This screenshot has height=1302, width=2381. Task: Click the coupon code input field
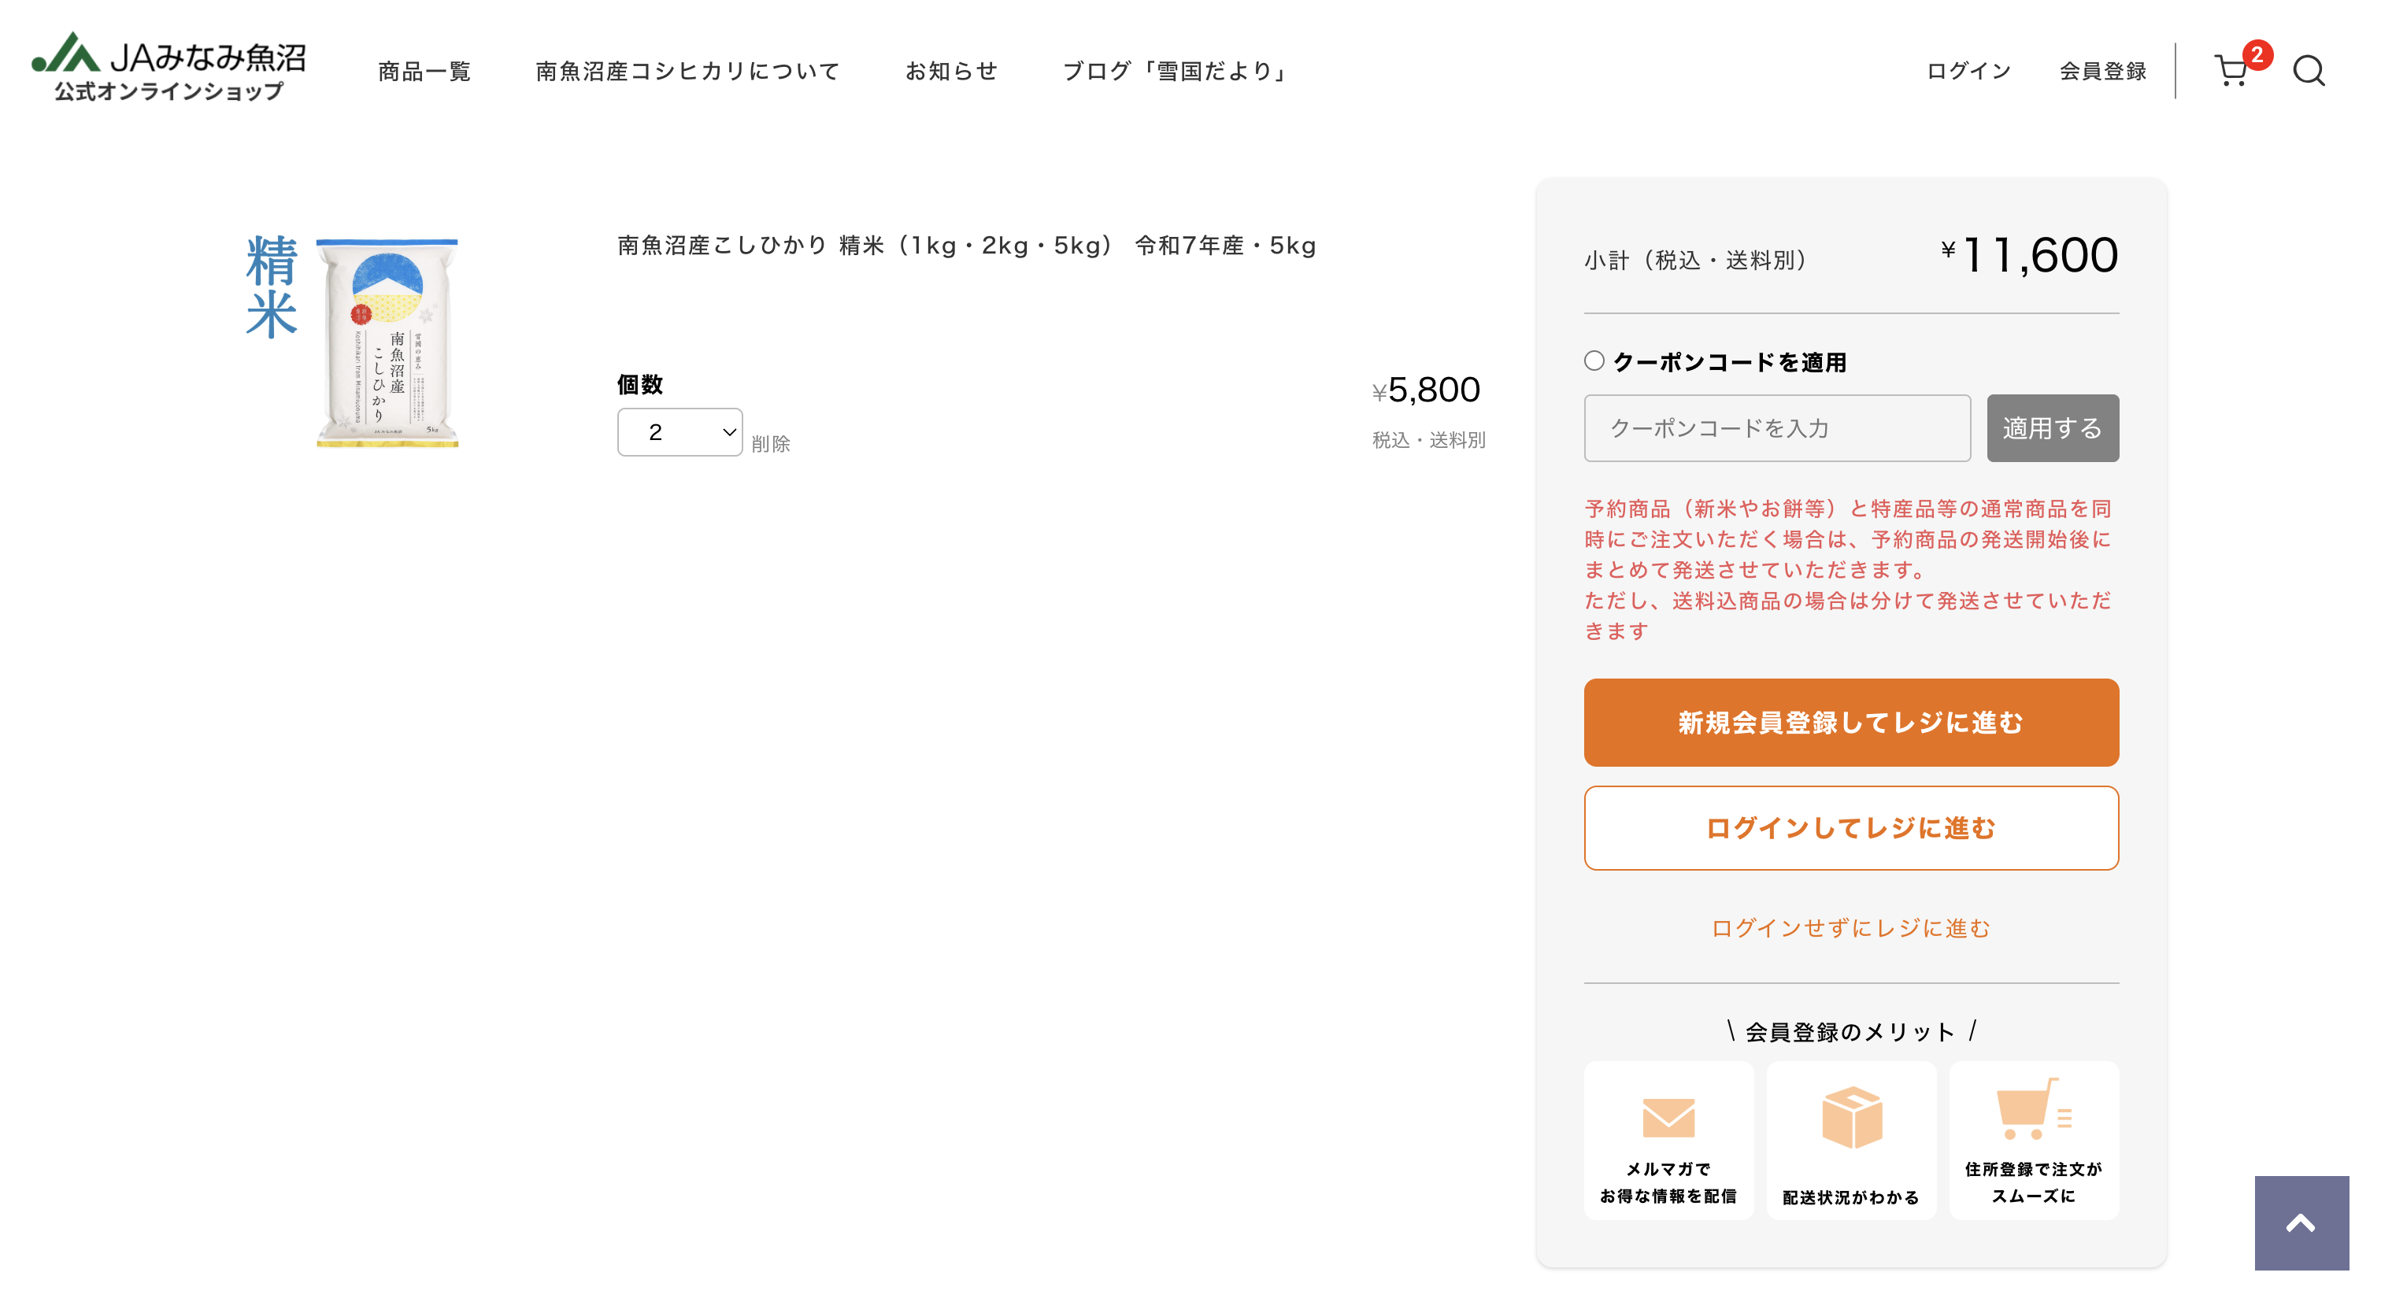(x=1776, y=427)
